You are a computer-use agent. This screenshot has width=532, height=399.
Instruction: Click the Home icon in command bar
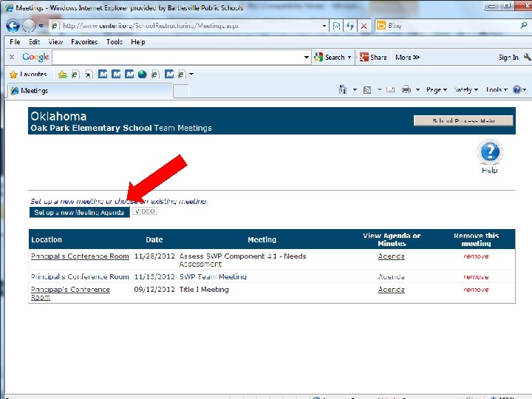[343, 89]
